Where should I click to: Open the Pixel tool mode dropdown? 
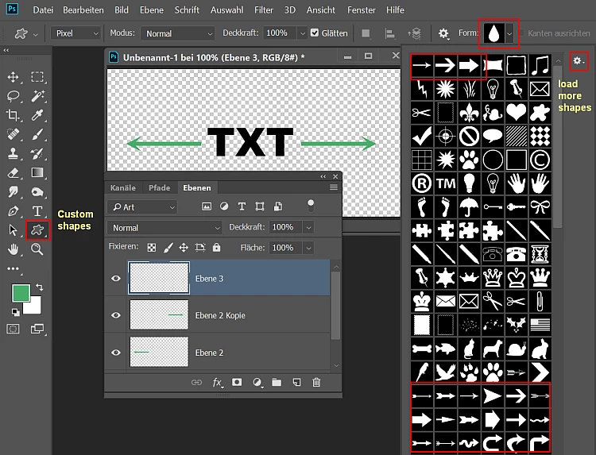76,33
